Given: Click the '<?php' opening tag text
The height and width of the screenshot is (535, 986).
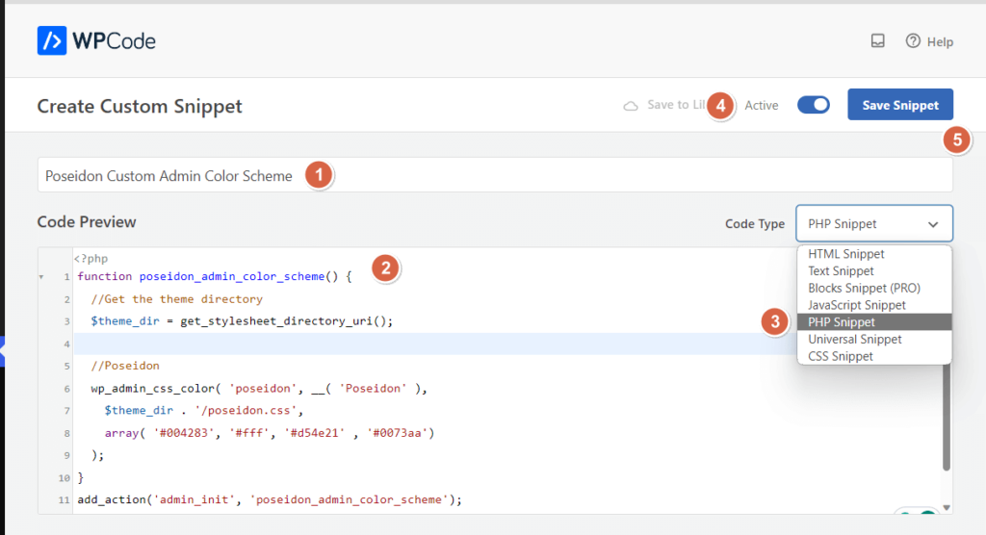Looking at the screenshot, I should pyautogui.click(x=91, y=259).
